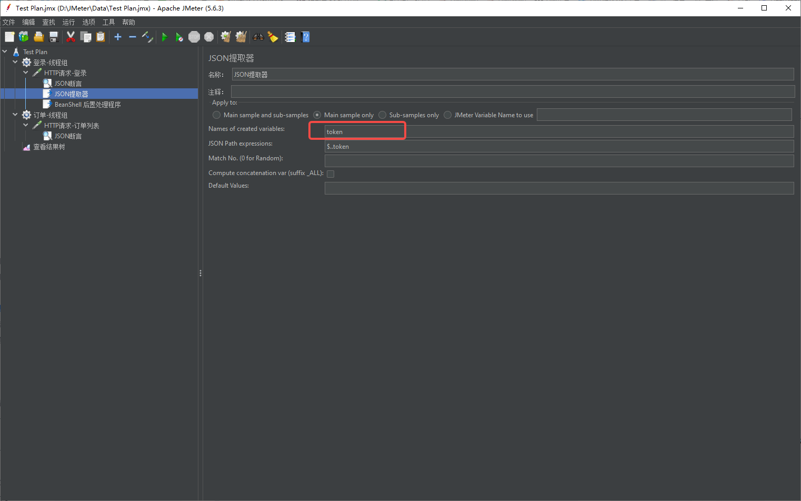Click Start no pauses icon
The image size is (801, 501).
(x=179, y=37)
